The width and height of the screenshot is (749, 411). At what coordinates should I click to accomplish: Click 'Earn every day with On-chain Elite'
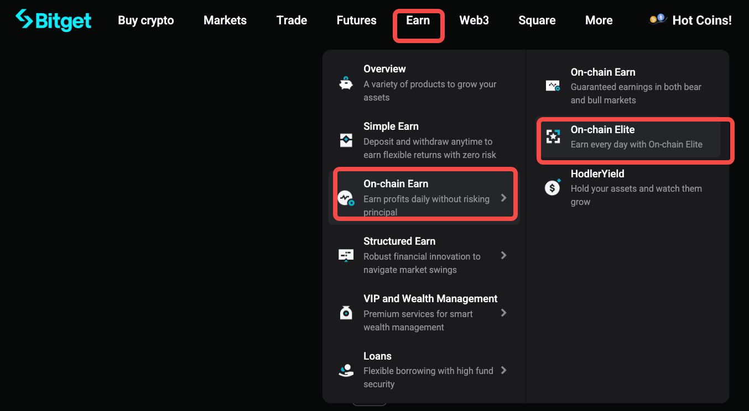637,144
